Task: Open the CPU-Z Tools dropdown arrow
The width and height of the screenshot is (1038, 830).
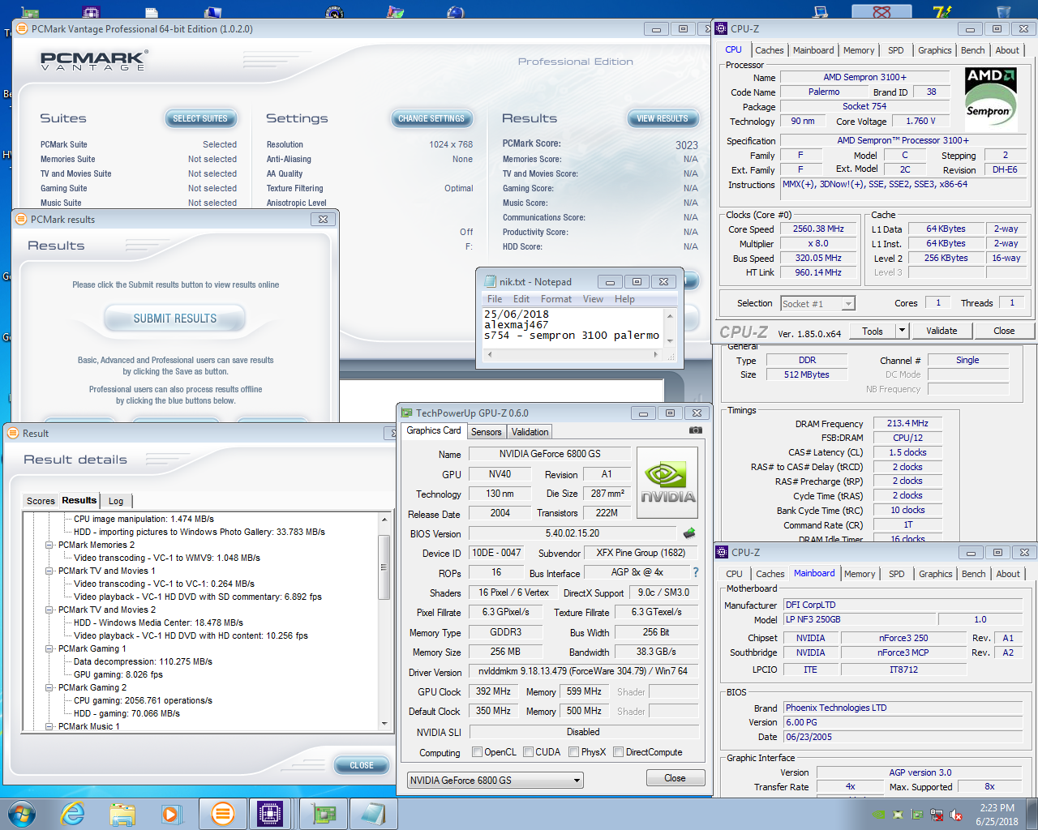Action: tap(902, 331)
